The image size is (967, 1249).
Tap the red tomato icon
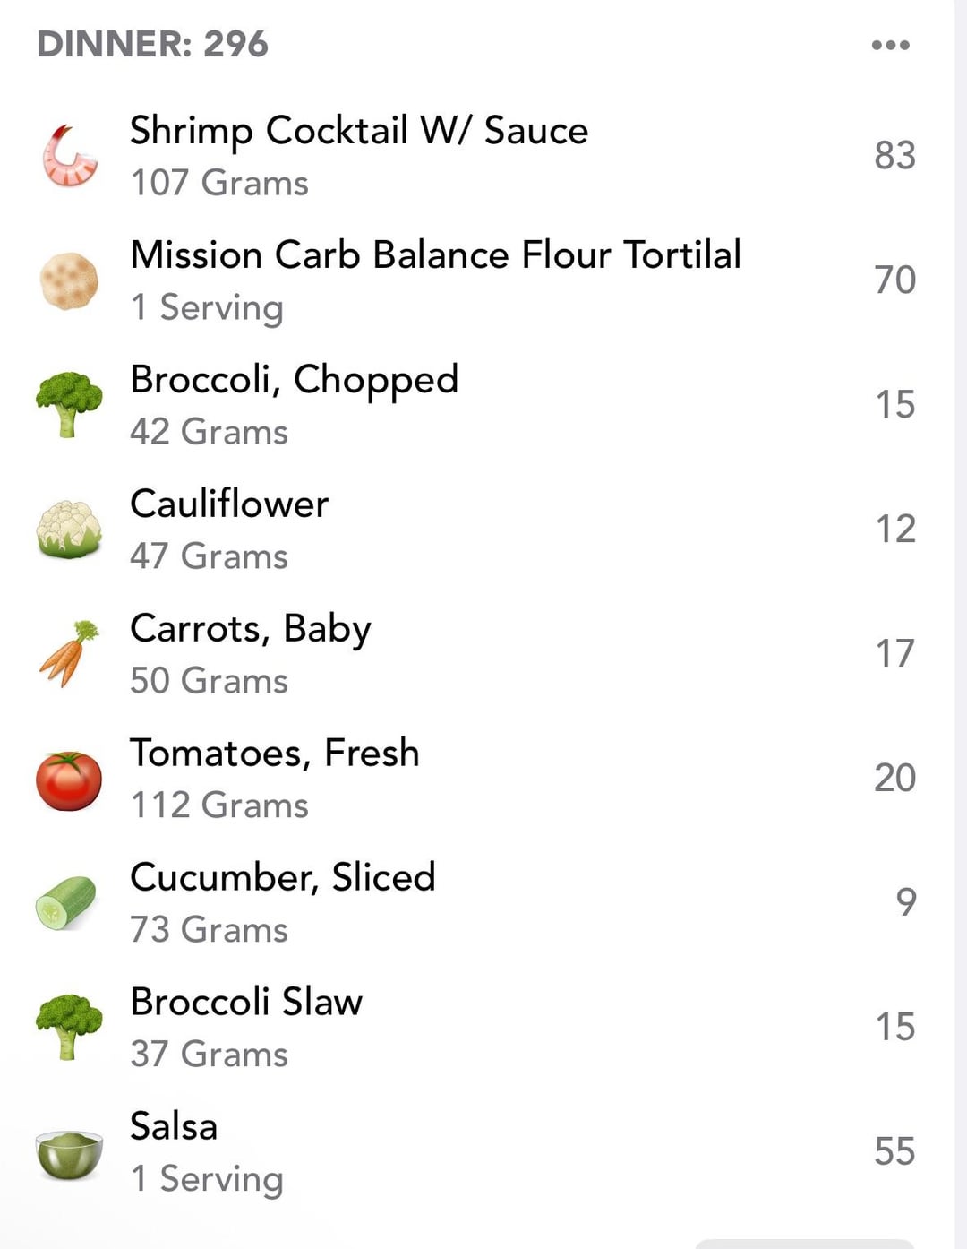pyautogui.click(x=69, y=780)
